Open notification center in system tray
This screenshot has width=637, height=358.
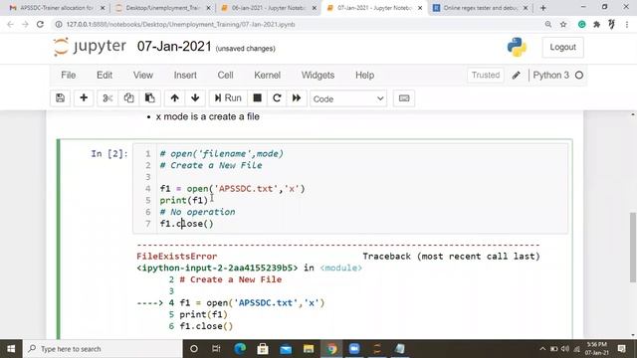point(621,349)
